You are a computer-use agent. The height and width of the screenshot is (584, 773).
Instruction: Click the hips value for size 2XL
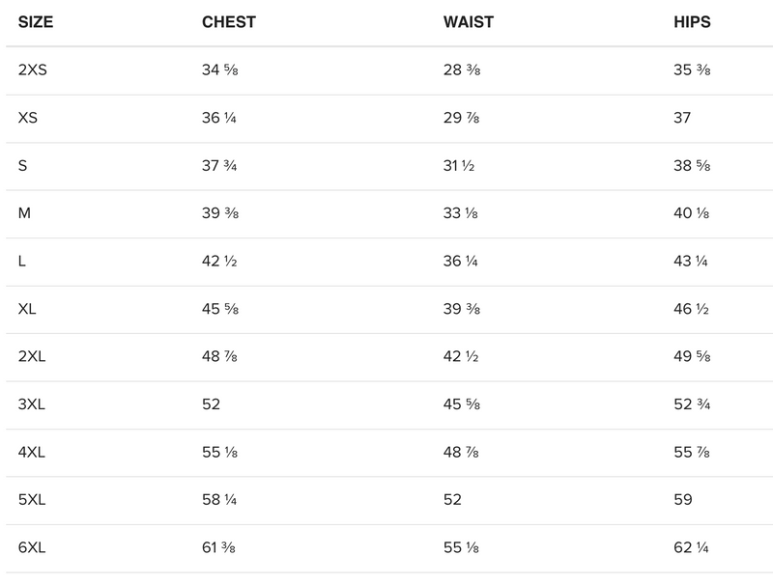coord(692,356)
